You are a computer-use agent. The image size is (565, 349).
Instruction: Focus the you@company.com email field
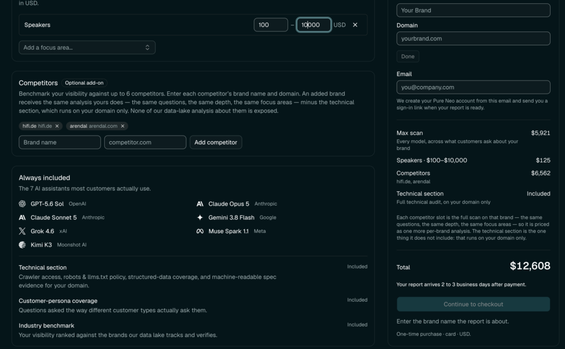point(473,87)
